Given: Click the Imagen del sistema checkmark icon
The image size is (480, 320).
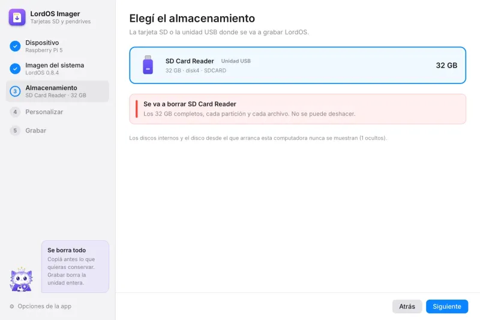Looking at the screenshot, I should (15, 68).
